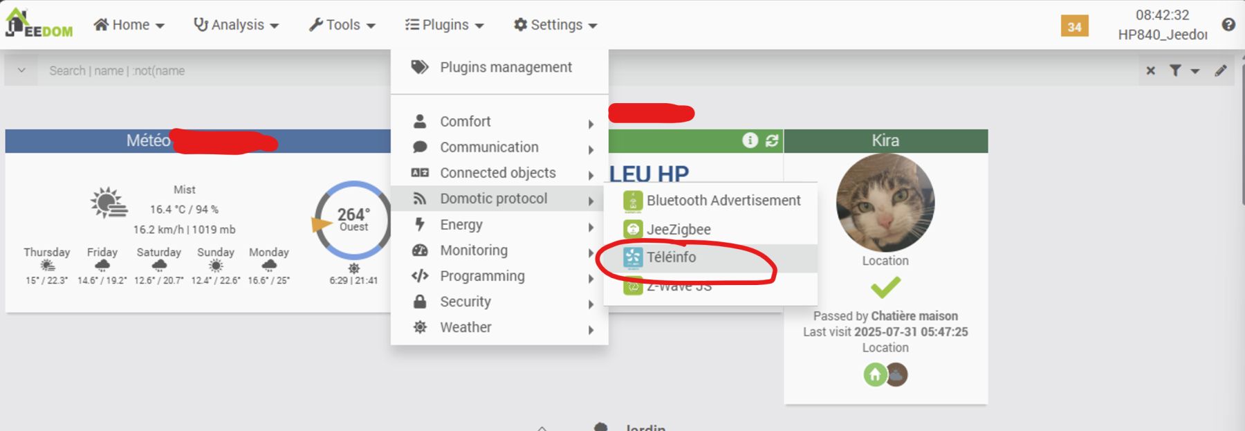Click the Kira cat photo
Image resolution: width=1245 pixels, height=431 pixels.
point(885,202)
